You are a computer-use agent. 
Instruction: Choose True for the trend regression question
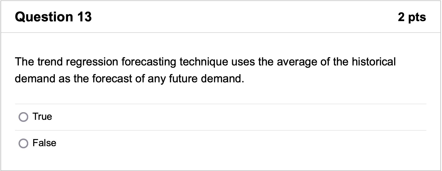(23, 116)
